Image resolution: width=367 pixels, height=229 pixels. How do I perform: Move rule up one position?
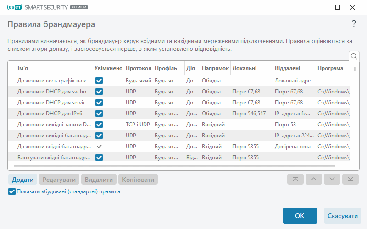(x=314, y=179)
